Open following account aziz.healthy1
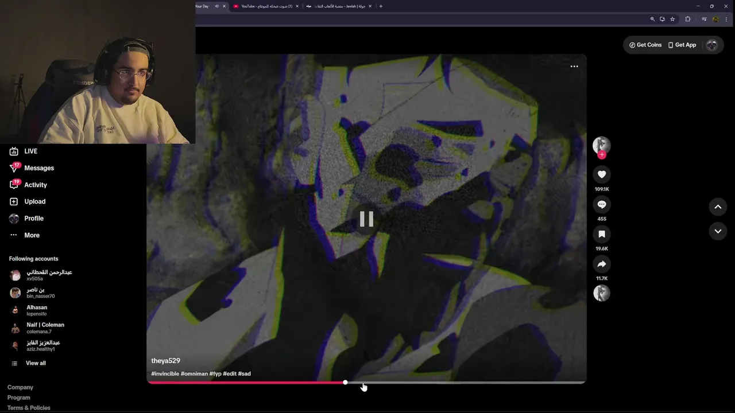The image size is (735, 413). (36, 346)
